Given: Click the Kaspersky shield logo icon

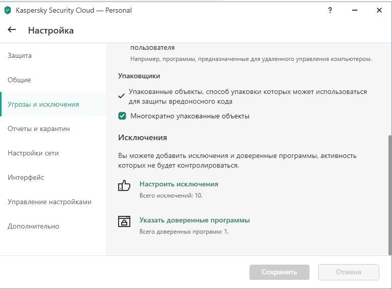Looking at the screenshot, I should [x=8, y=10].
